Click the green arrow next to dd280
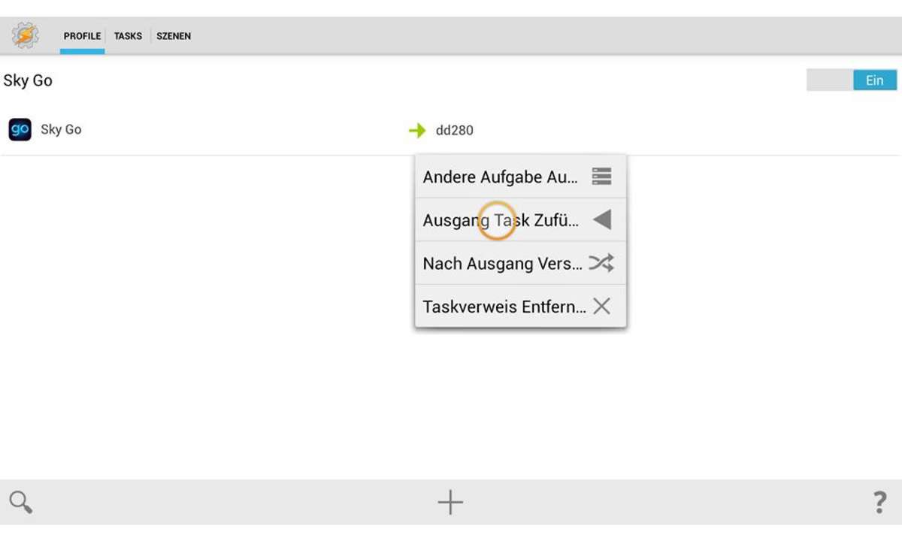 (417, 131)
